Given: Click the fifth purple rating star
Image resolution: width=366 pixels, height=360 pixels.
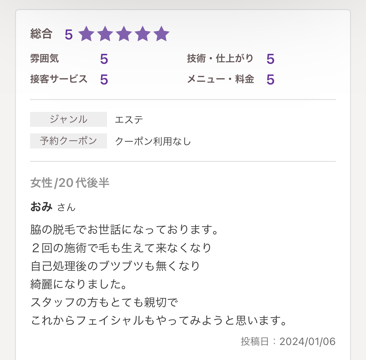Looking at the screenshot, I should [161, 34].
